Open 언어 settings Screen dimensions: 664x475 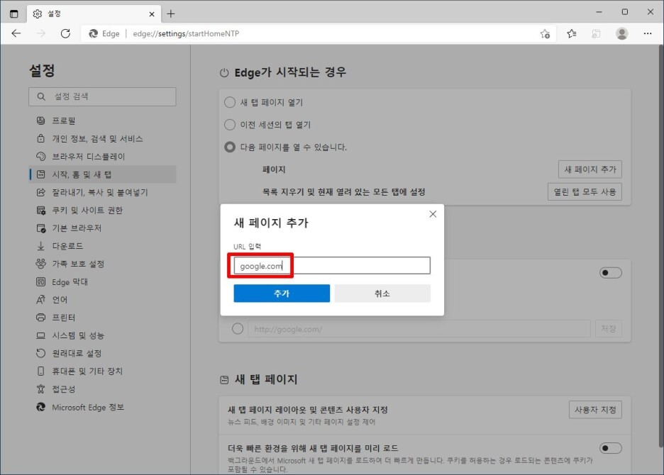coord(102,300)
